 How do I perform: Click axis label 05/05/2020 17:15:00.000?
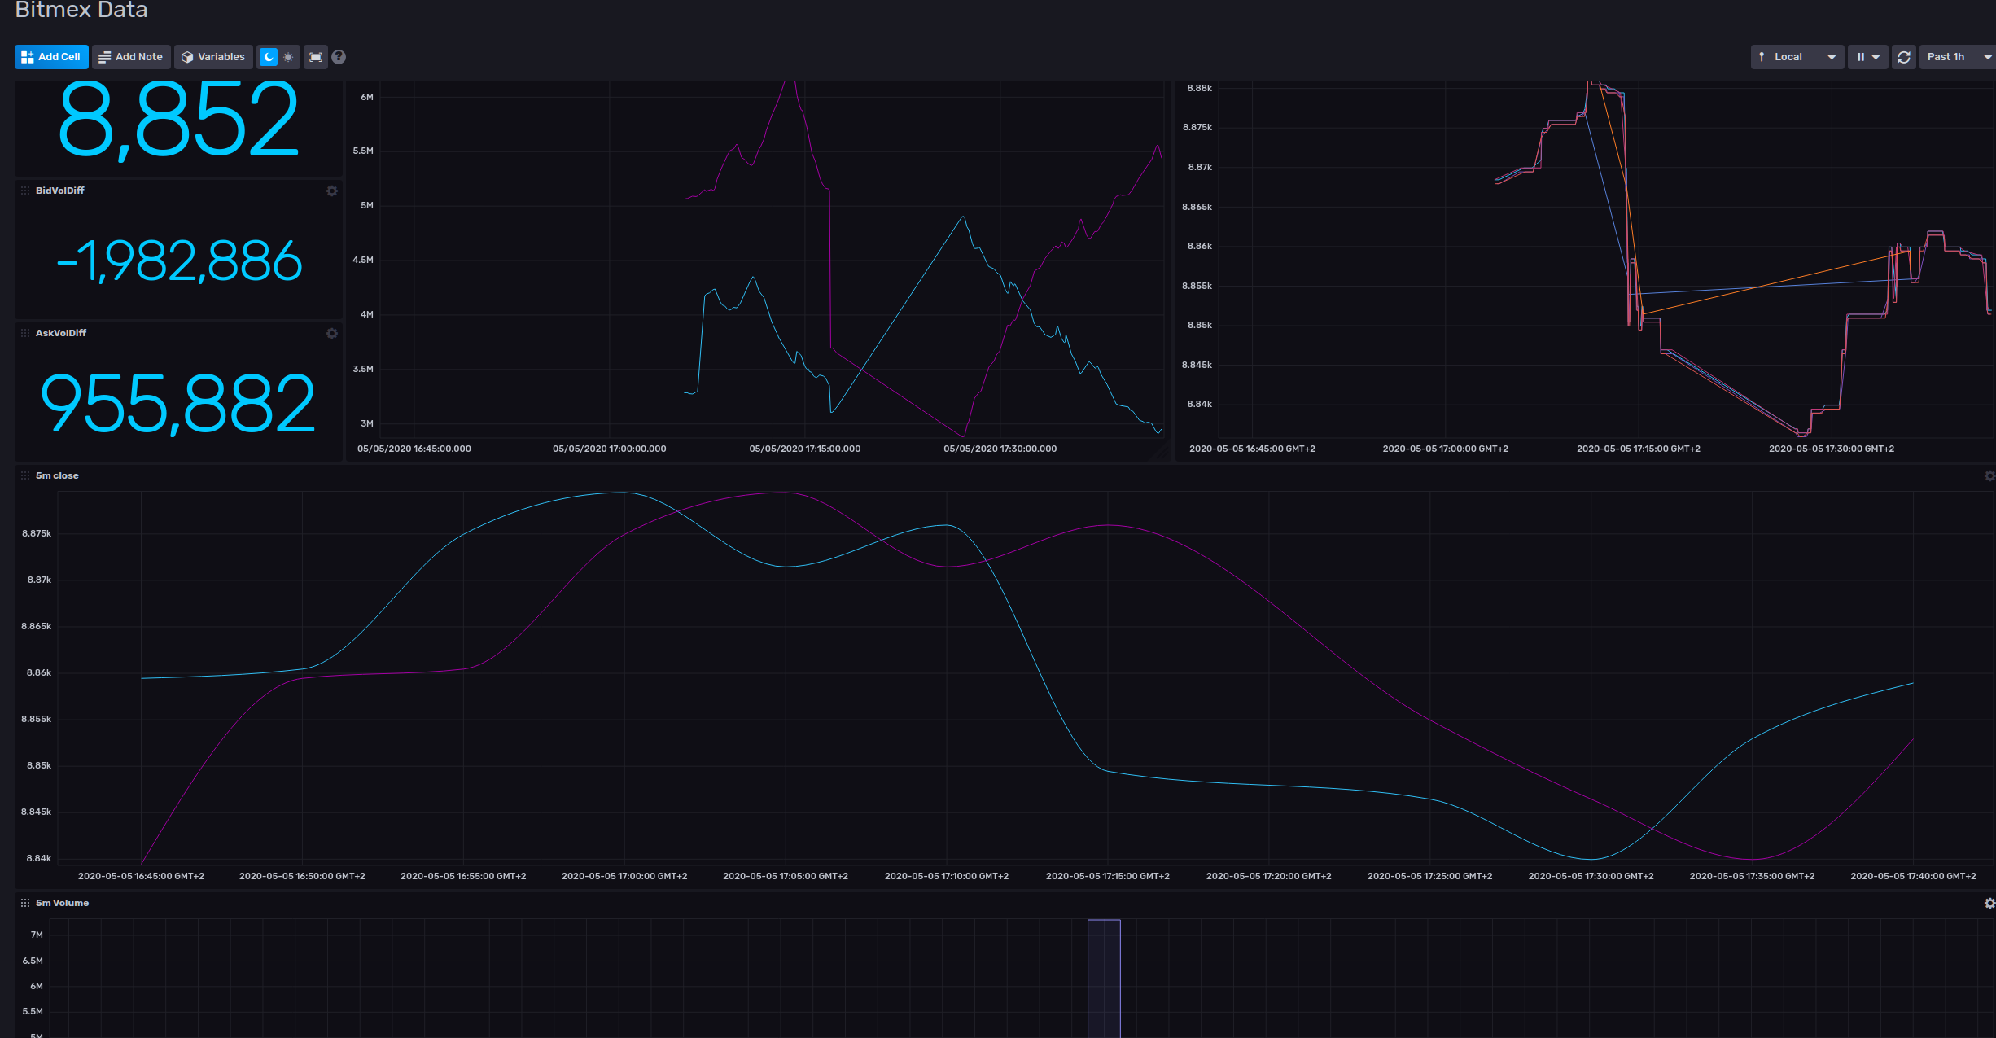pos(804,449)
